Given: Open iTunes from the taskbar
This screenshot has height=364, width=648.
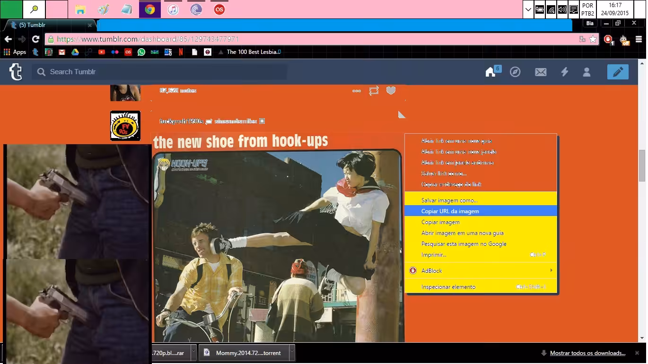Looking at the screenshot, I should pyautogui.click(x=173, y=9).
